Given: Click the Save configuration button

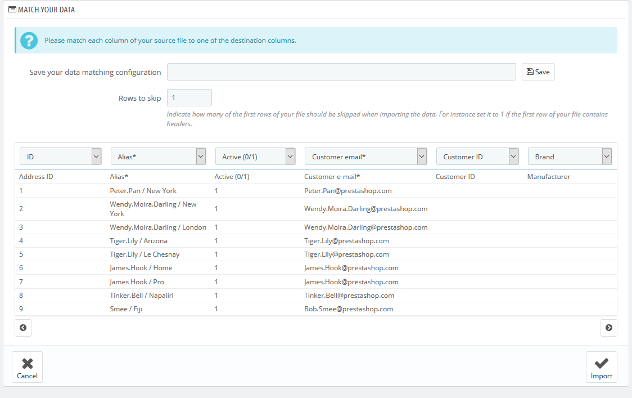Looking at the screenshot, I should coord(538,72).
